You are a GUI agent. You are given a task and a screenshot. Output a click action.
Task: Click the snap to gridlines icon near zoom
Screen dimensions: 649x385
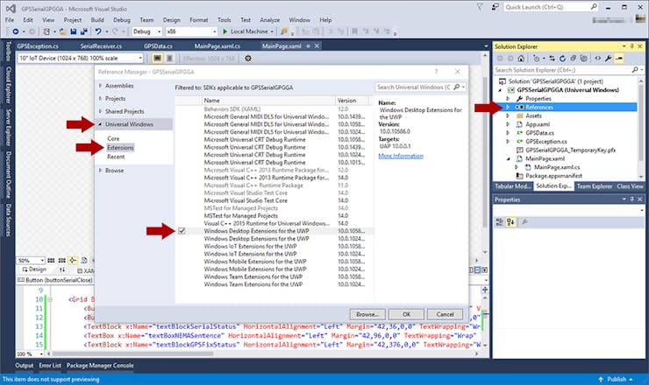click(61, 260)
